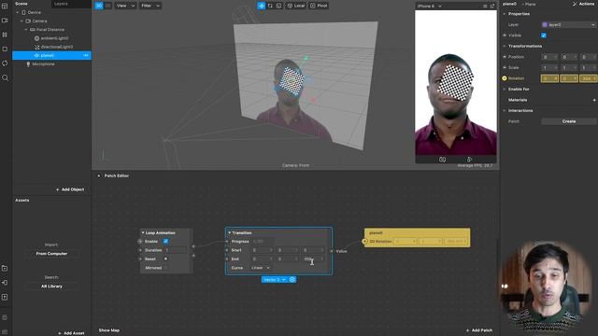
Task: Open the simulator hamburger menu icon
Action: tap(485, 7)
